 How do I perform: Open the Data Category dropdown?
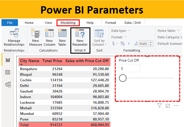coord(170,37)
